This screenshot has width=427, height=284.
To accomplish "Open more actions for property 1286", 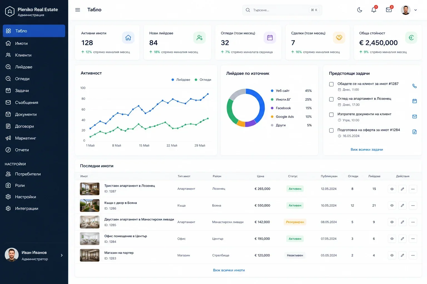I will (413, 206).
